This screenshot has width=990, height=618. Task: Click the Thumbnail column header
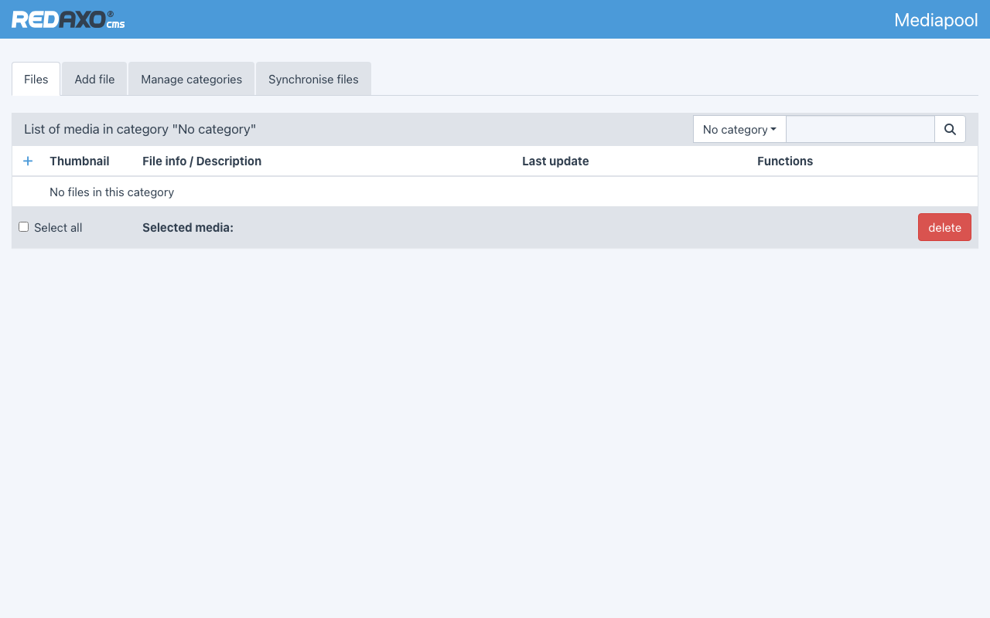(80, 161)
